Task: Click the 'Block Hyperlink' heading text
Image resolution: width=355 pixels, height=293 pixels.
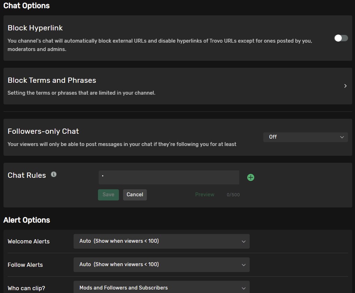Action: [x=35, y=28]
